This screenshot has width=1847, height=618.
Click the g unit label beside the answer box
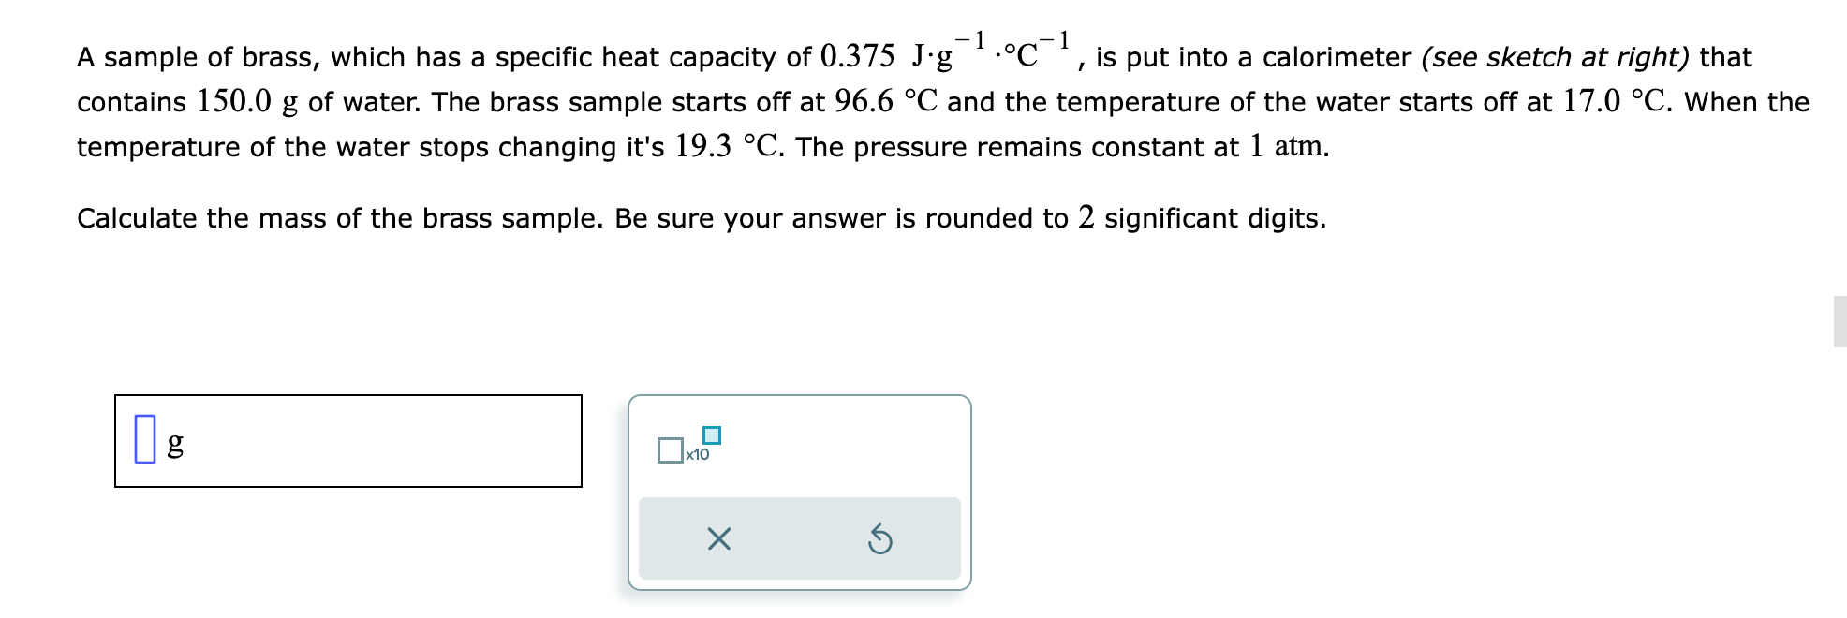click(x=176, y=448)
